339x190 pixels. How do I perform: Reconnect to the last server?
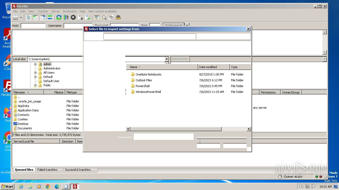point(87,17)
